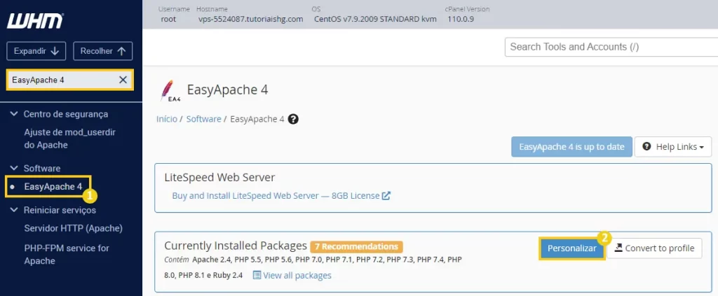Screen dimensions: 718x296
Task: Open the help question mark icon
Action: pyautogui.click(x=294, y=119)
